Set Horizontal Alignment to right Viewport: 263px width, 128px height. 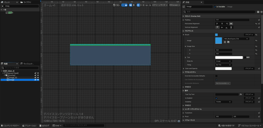tap(227, 24)
